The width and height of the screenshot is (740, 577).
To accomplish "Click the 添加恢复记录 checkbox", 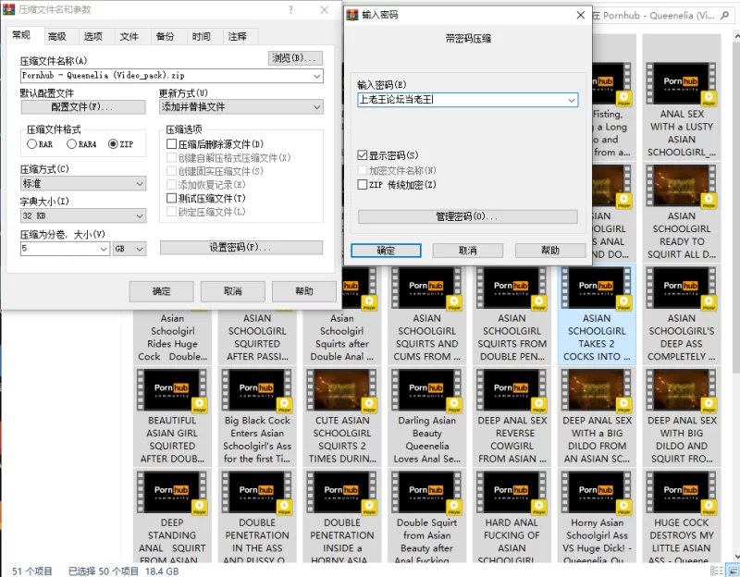I will 172,184.
